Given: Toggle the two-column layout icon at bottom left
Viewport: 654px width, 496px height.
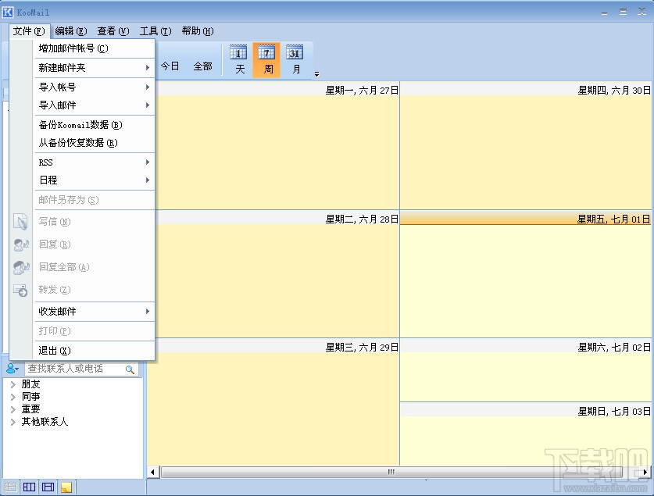Looking at the screenshot, I should (28, 487).
